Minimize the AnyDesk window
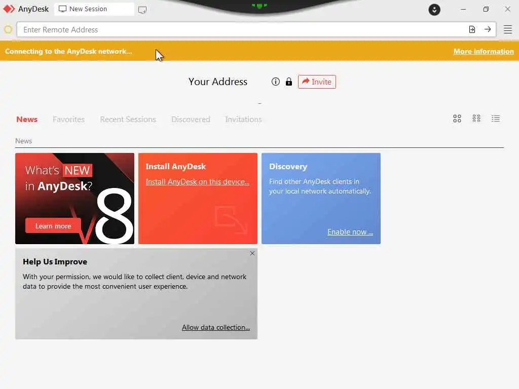This screenshot has height=389, width=519. point(463,9)
